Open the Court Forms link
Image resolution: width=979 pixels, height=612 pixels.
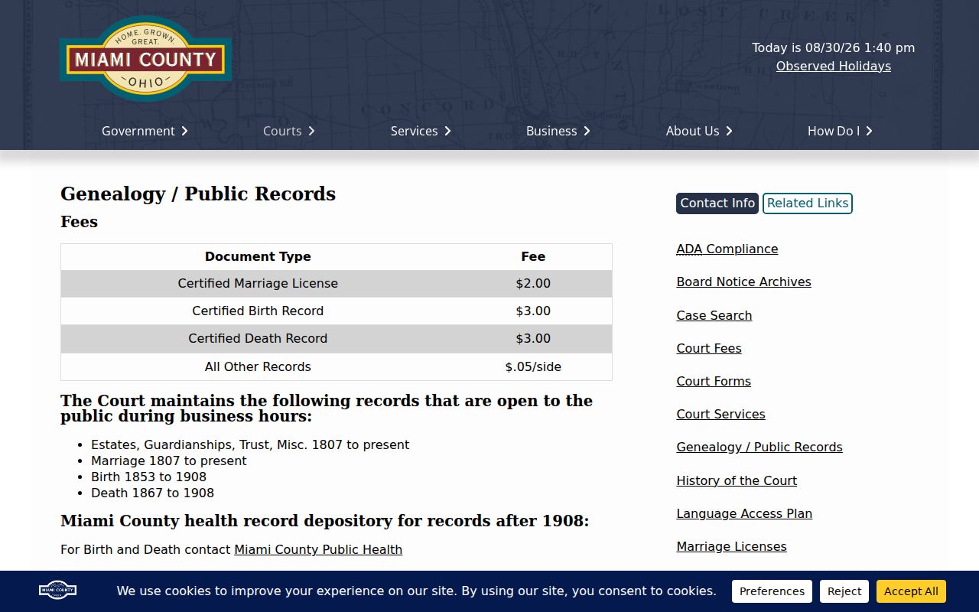[x=714, y=381]
